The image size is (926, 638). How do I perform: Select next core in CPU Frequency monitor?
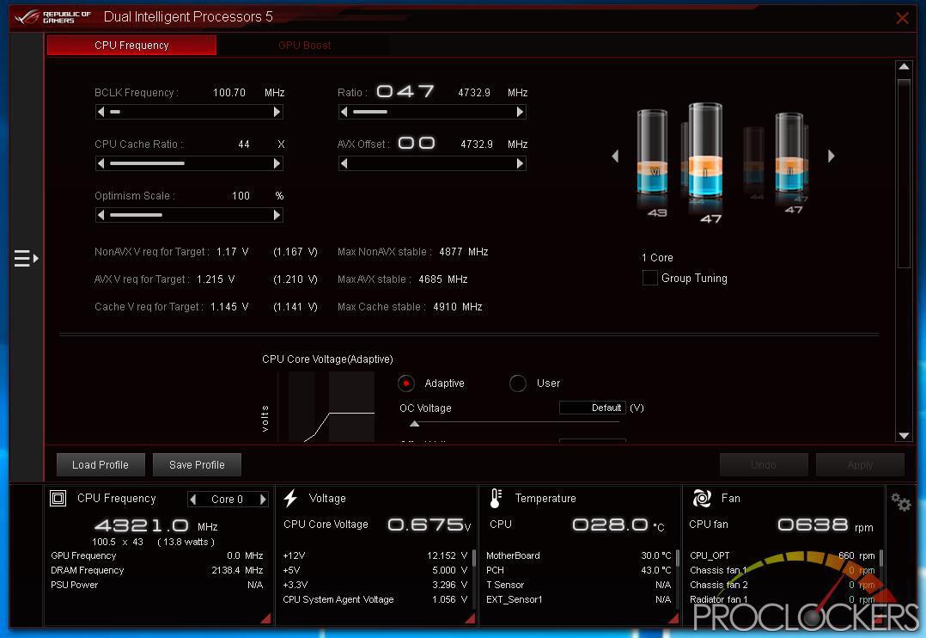click(x=263, y=500)
